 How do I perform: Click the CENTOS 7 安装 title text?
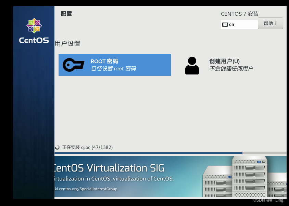(x=240, y=14)
